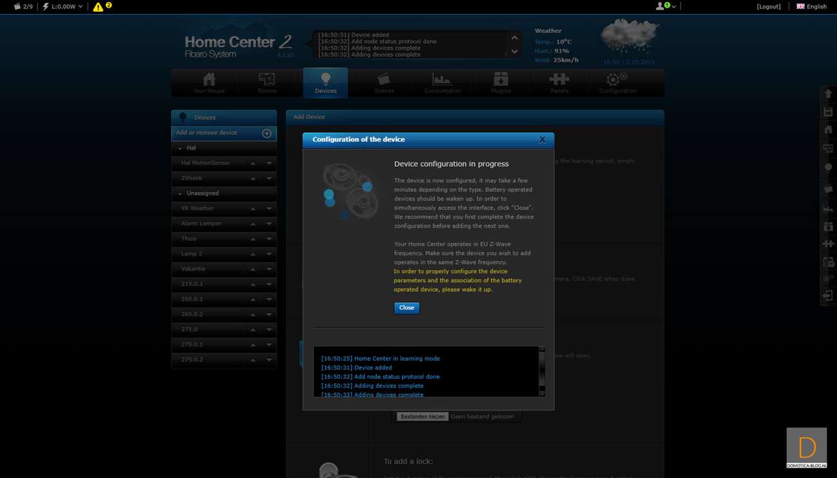Move Lamp 2 down in list

pyautogui.click(x=269, y=254)
